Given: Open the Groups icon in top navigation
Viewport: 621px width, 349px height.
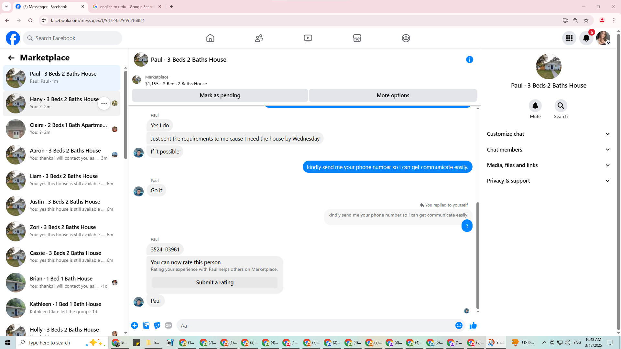Looking at the screenshot, I should 406,38.
